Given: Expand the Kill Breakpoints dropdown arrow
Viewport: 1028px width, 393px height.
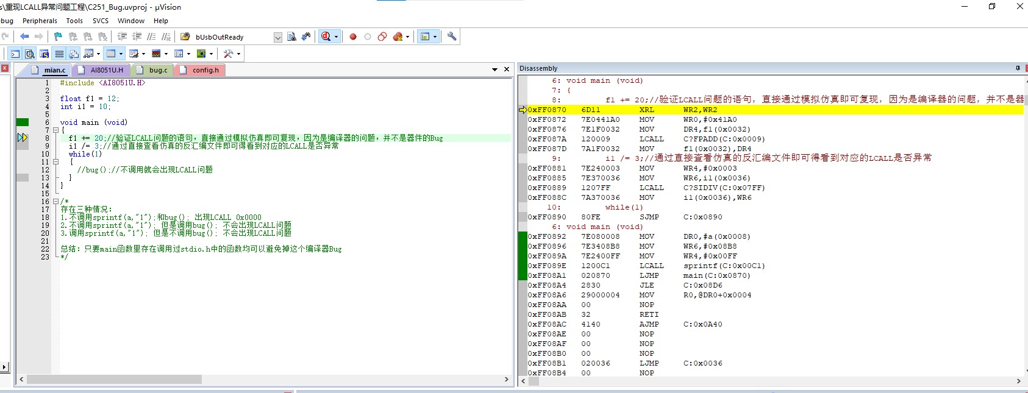Looking at the screenshot, I should (407, 37).
